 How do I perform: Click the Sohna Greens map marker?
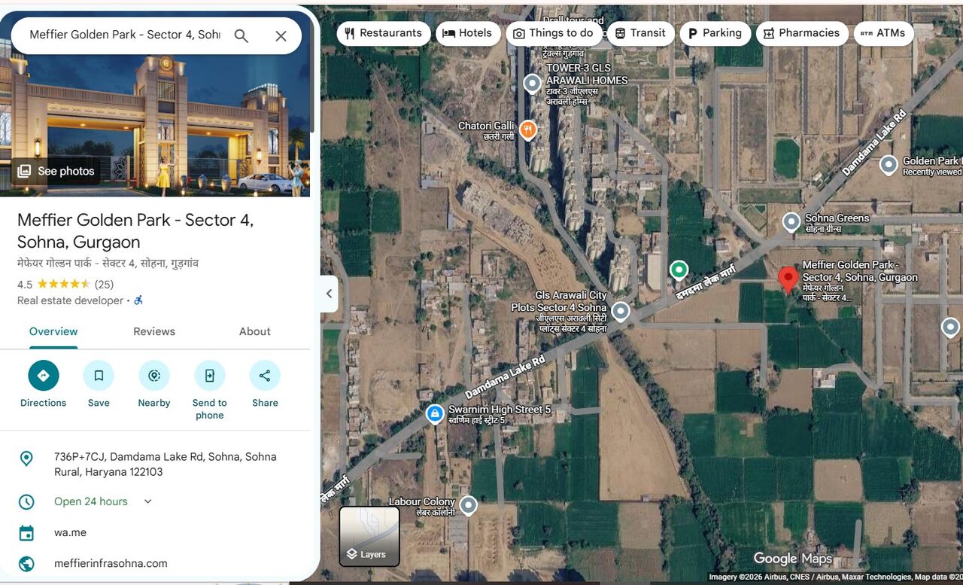(791, 222)
